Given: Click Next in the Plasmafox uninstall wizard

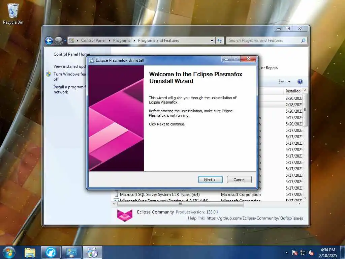Looking at the screenshot, I should pos(210,180).
